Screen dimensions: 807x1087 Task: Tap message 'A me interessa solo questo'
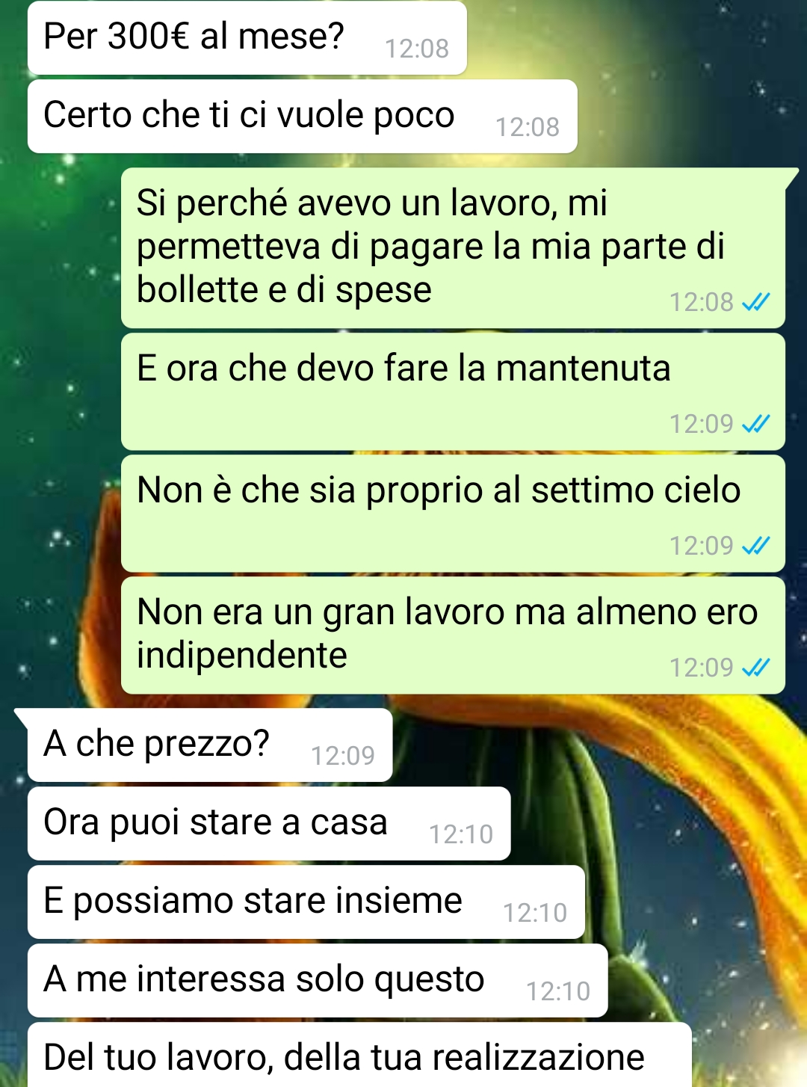pyautogui.click(x=318, y=981)
